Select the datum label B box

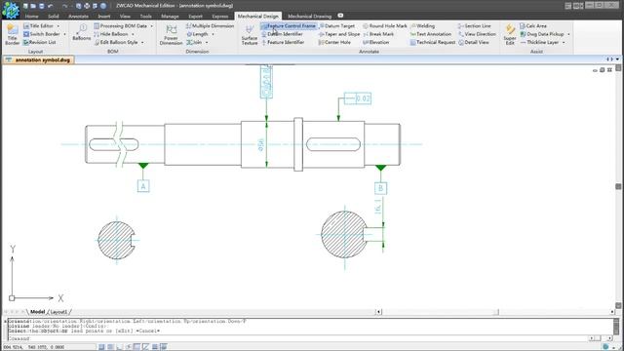(380, 188)
